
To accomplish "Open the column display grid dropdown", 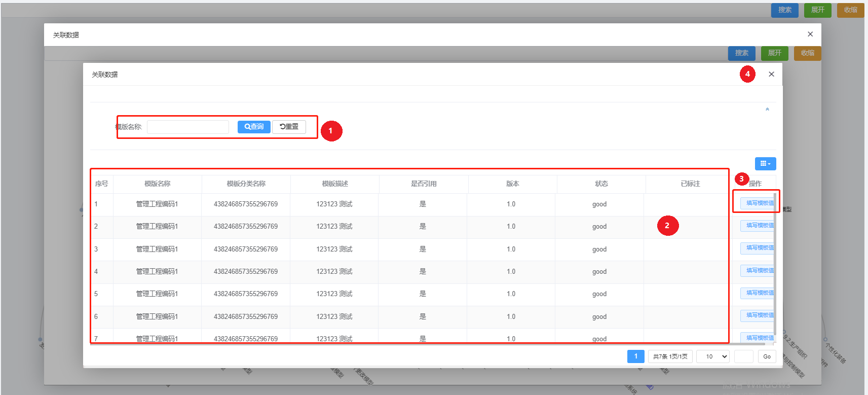I will point(765,164).
